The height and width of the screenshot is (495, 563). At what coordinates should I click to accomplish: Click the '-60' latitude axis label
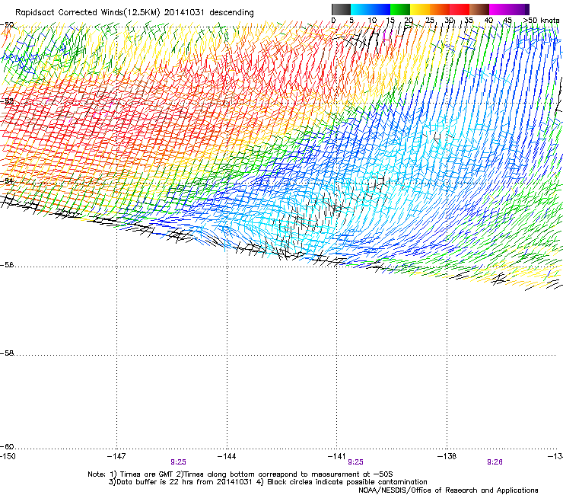pyautogui.click(x=7, y=447)
